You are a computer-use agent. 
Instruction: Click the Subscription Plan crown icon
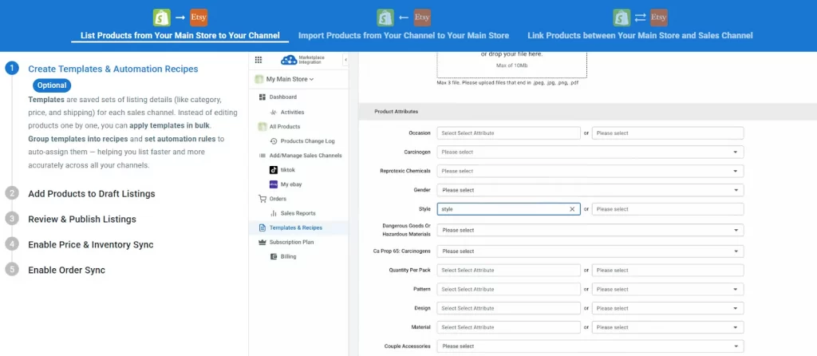262,242
